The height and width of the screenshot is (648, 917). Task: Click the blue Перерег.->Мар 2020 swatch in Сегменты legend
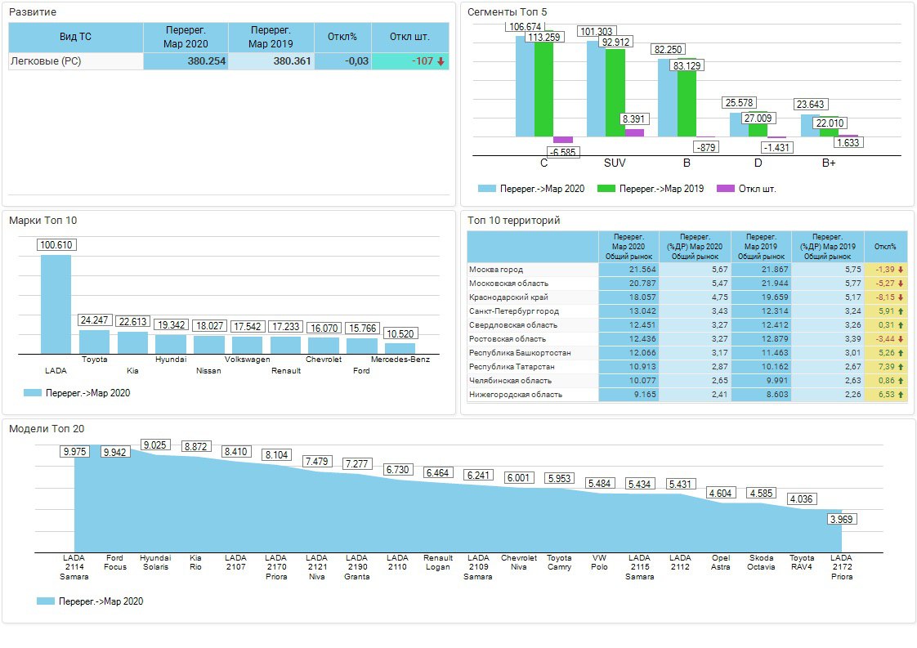pos(486,189)
